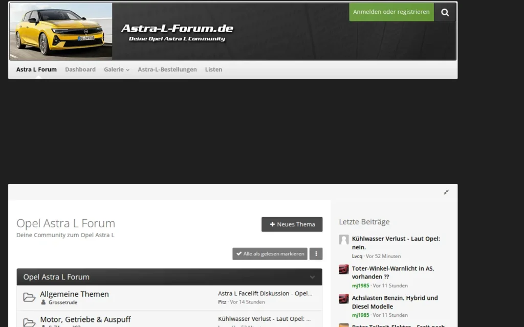Open Kühlwasser Verlust thread in board list
The image size is (524, 327).
coord(265,319)
